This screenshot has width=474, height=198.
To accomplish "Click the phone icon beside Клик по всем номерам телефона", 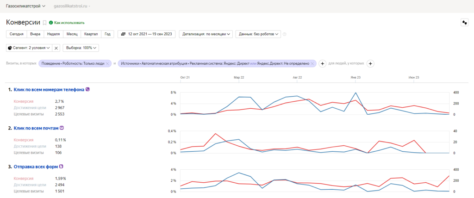I will [87, 89].
